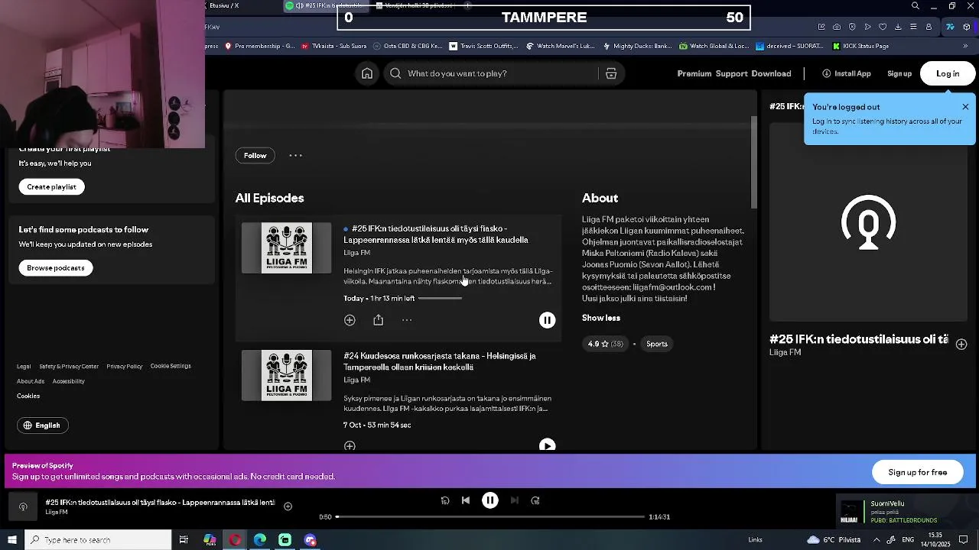Open episode #24 cover thumbnail

287,375
